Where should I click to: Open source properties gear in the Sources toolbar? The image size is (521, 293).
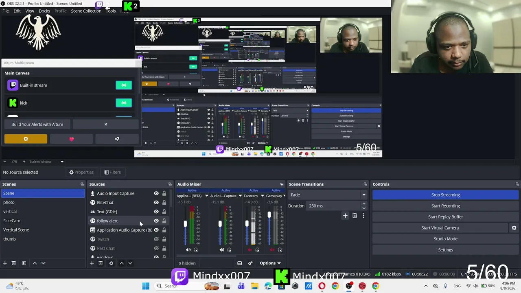tap(111, 263)
